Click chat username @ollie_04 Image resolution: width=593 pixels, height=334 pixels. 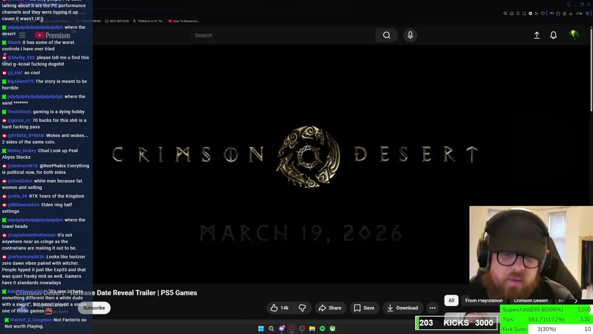[x=18, y=196]
